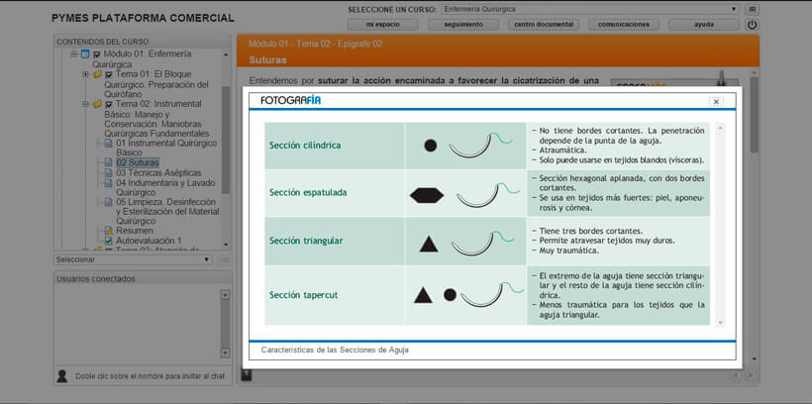Click the Módulo 01 blue module icon

pyautogui.click(x=85, y=53)
